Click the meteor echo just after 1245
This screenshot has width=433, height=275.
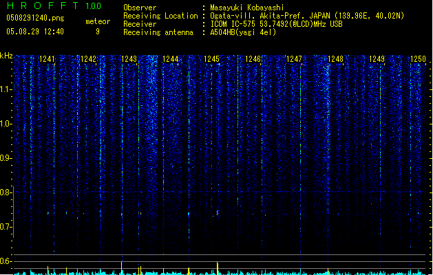pyautogui.click(x=218, y=212)
